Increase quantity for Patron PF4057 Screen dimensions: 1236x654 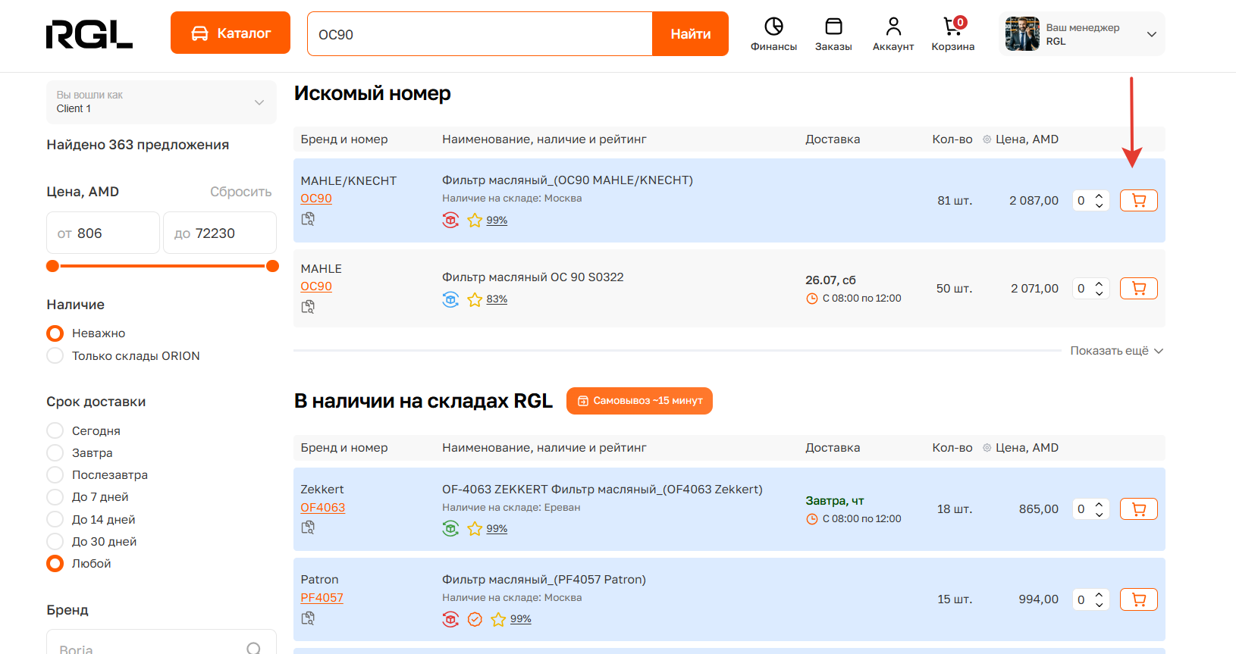coord(1099,594)
